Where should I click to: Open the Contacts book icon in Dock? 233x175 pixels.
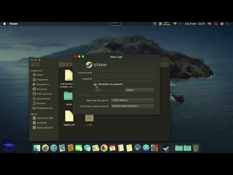pyautogui.click(x=70, y=148)
